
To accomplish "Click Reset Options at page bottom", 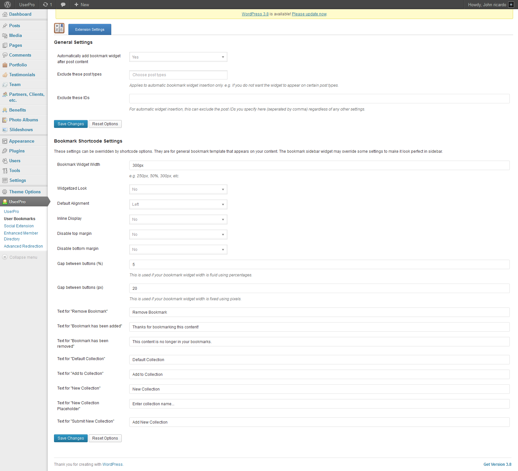I will 105,438.
